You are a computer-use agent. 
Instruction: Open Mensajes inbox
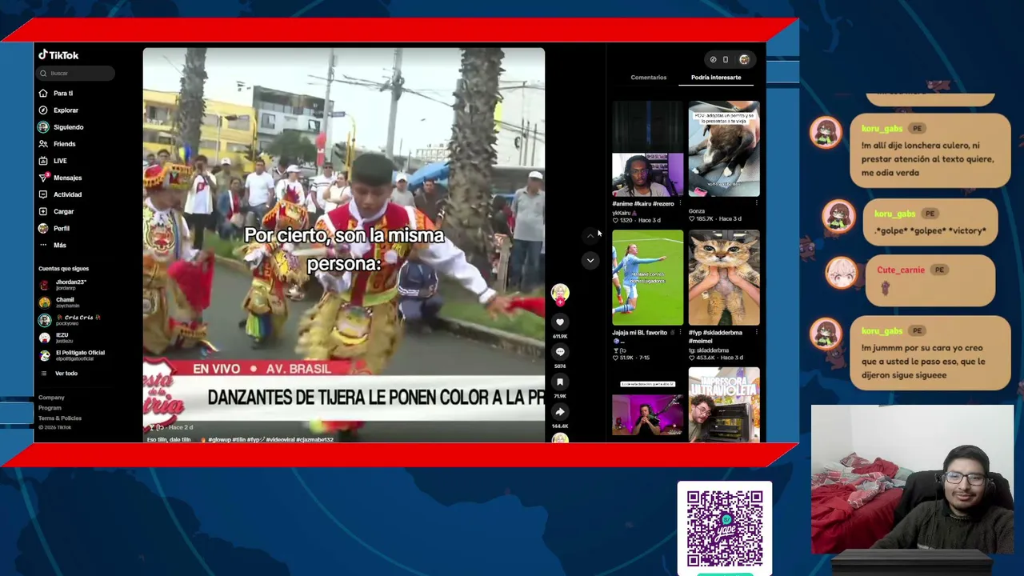click(67, 178)
